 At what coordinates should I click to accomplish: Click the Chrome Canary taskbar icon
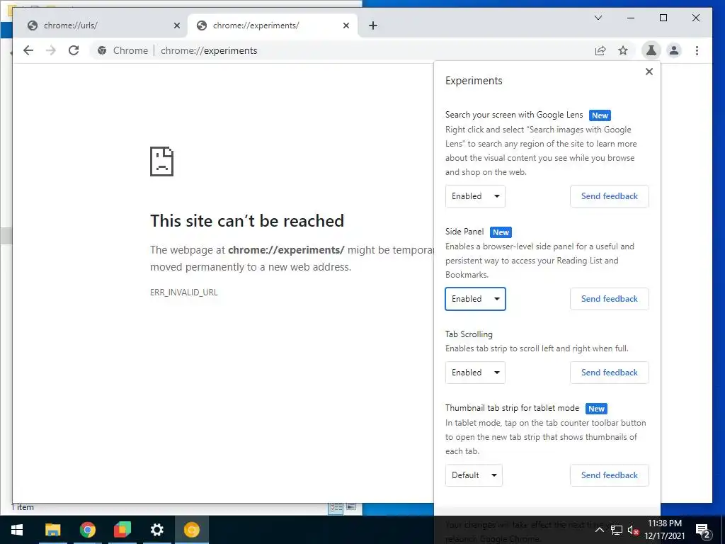pos(191,530)
